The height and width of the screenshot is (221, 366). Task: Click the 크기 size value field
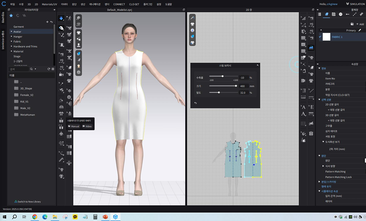pos(242,86)
